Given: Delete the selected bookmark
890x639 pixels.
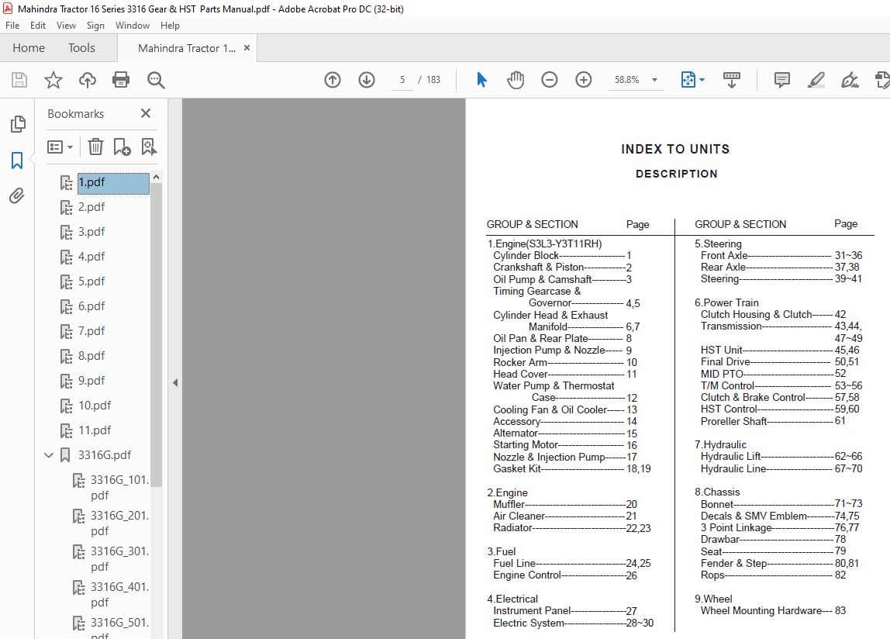Looking at the screenshot, I should (x=95, y=147).
